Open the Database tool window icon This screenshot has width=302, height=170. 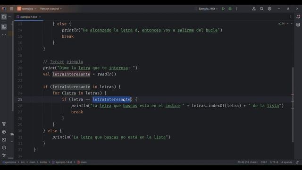[x=298, y=25]
